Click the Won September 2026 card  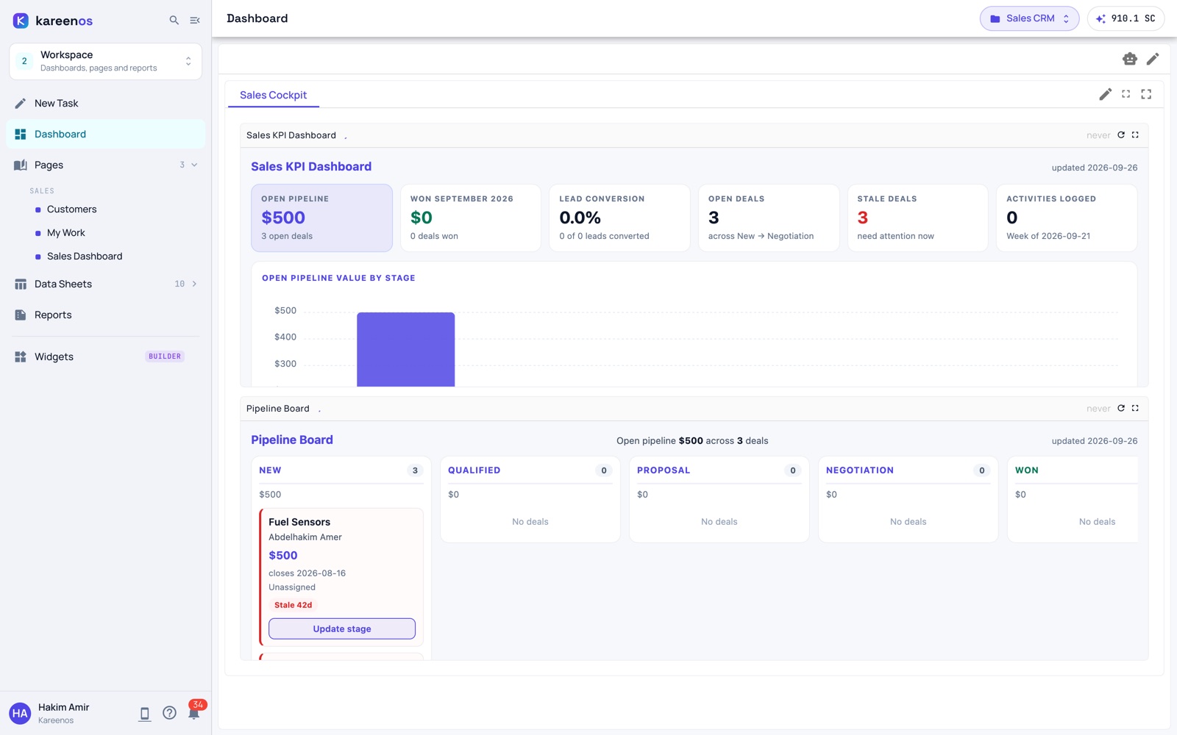[x=471, y=218]
